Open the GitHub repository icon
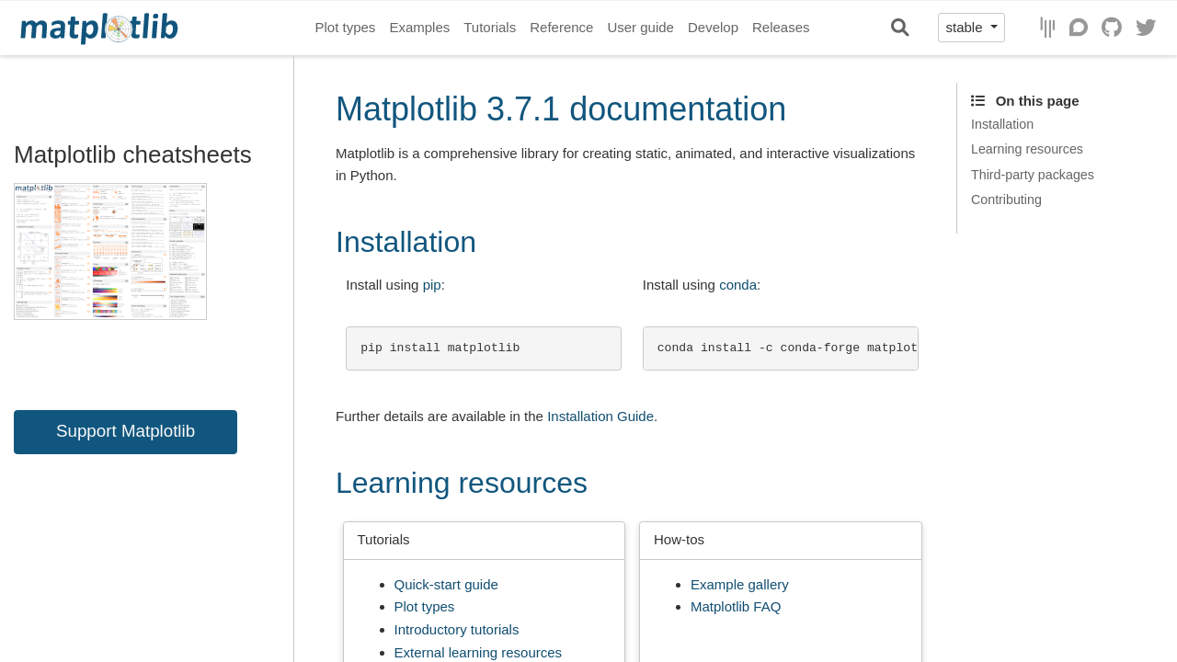Screen dimensions: 1177x662 pos(1112,28)
